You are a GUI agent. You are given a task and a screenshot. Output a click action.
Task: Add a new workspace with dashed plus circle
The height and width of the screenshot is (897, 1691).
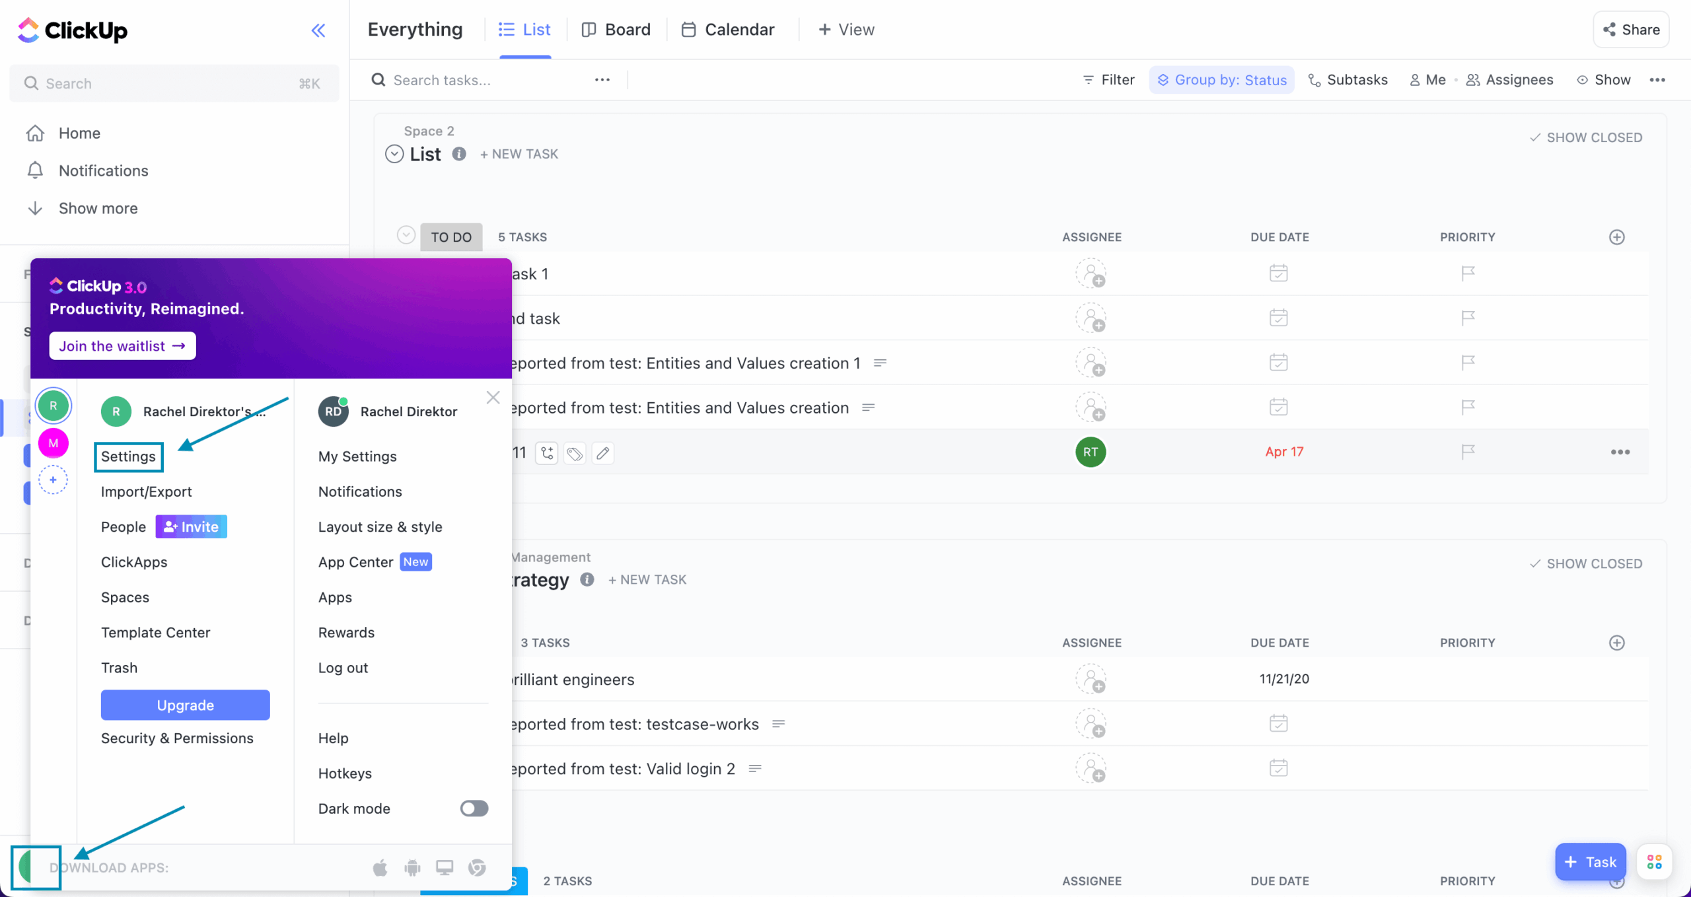(x=54, y=480)
